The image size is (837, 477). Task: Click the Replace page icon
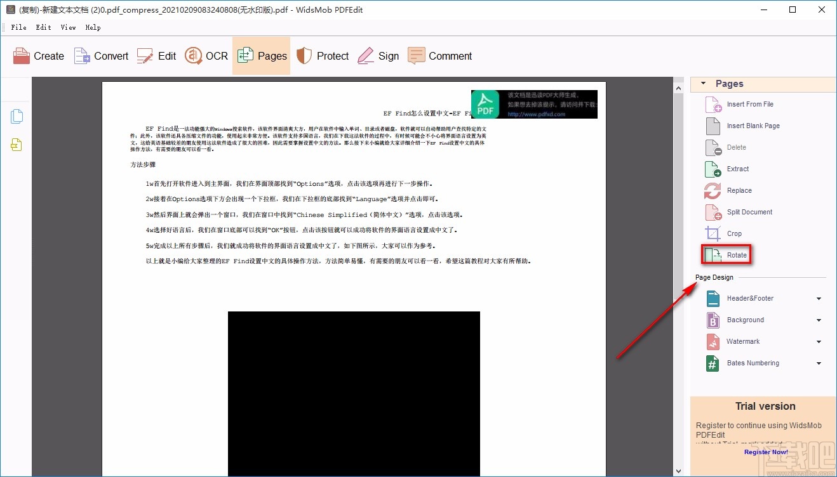pyautogui.click(x=712, y=190)
